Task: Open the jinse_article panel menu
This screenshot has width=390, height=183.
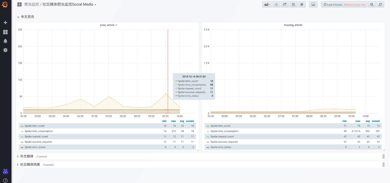Action: click(108, 25)
